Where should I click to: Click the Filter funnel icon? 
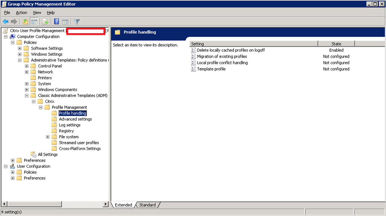[77, 21]
